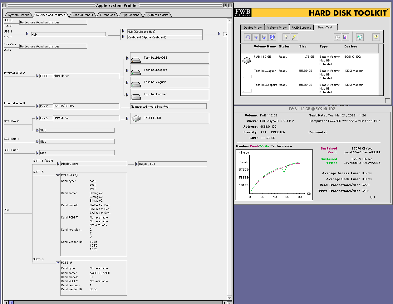This screenshot has width=393, height=304.
Task: Sort the list by Volume Name header
Action: point(265,47)
